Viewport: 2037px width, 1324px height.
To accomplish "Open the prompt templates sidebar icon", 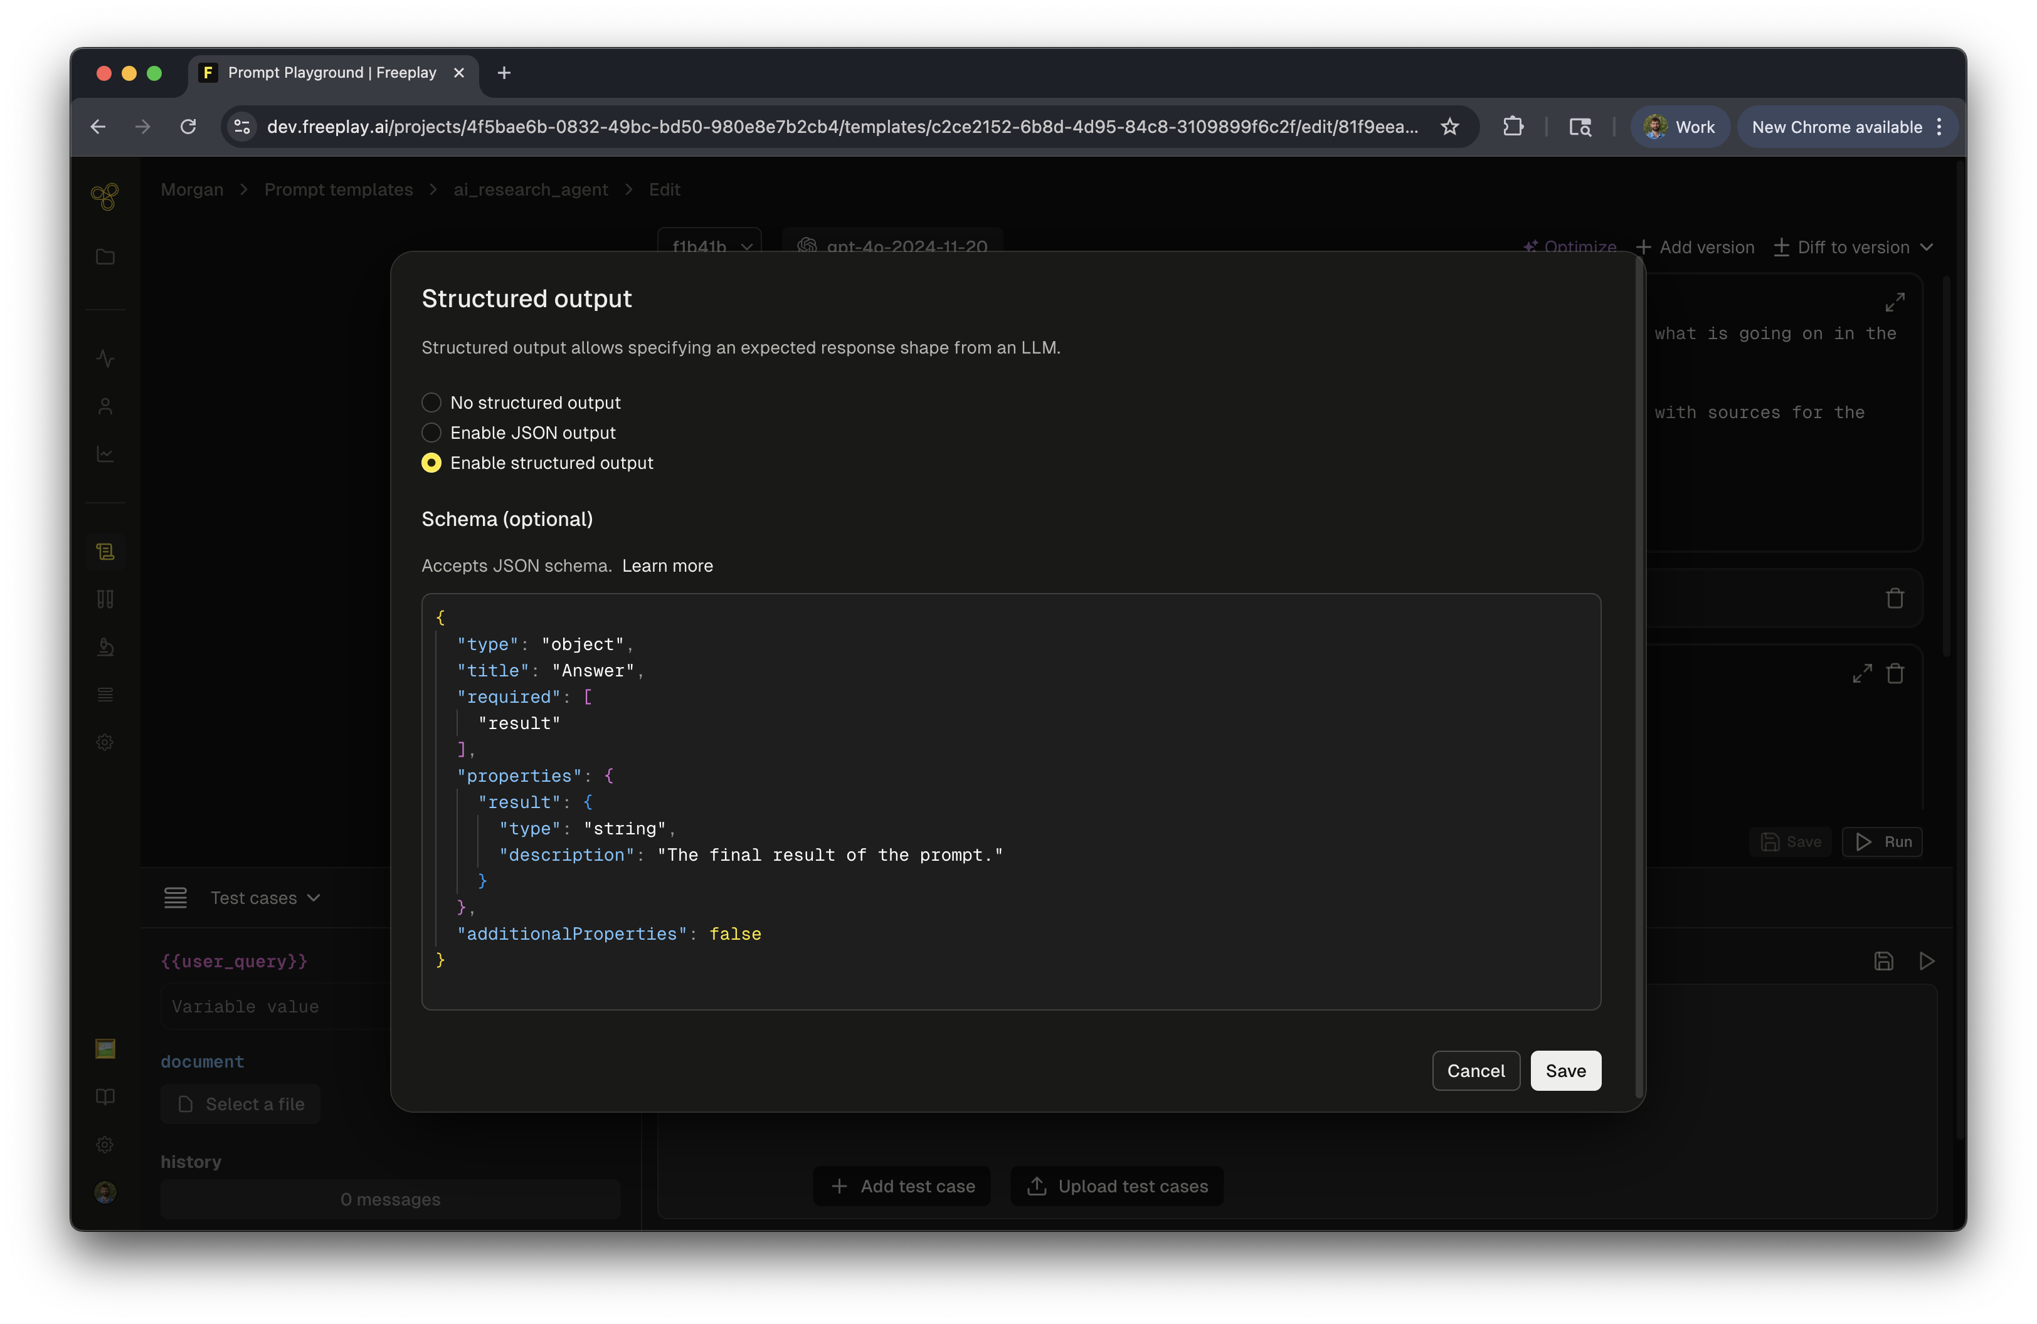I will 104,552.
